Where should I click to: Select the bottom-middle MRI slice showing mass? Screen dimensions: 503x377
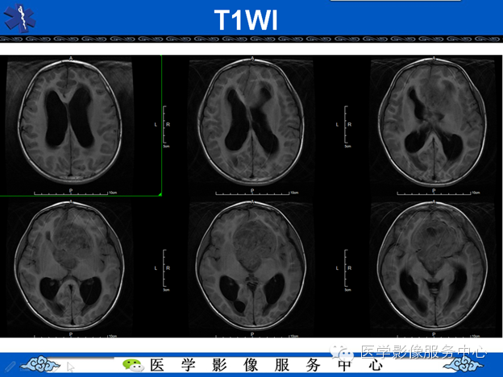point(251,267)
